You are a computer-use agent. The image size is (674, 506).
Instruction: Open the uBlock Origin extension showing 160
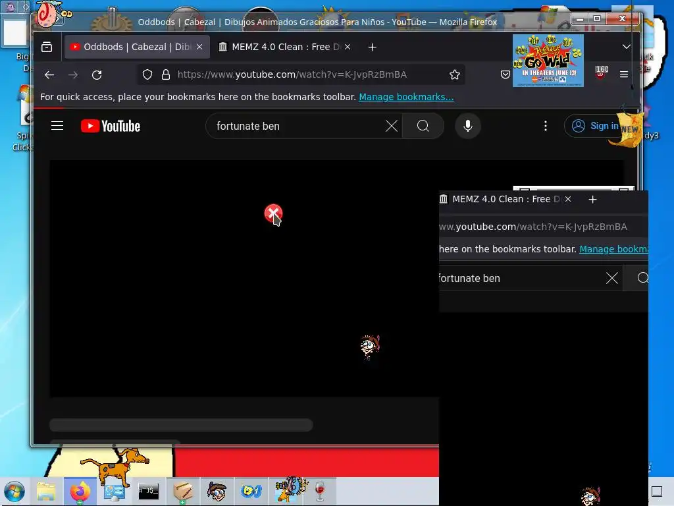tap(601, 72)
